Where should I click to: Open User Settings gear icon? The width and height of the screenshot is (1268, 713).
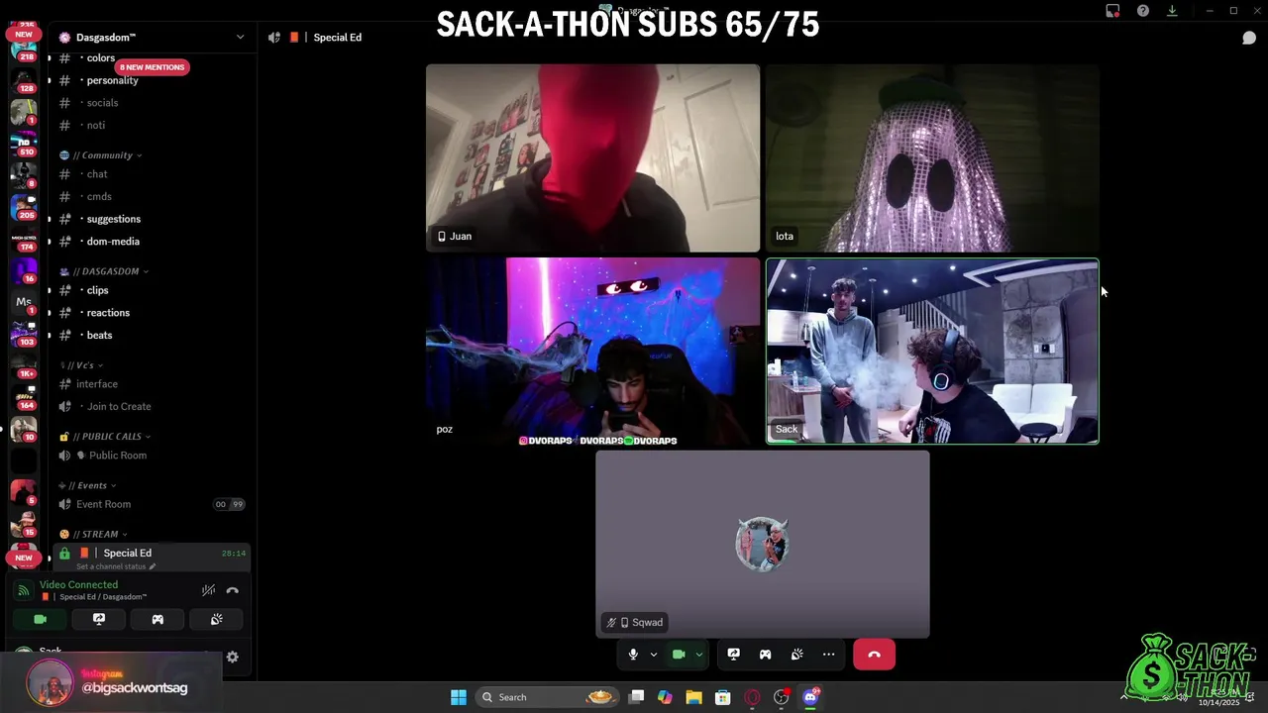232,657
